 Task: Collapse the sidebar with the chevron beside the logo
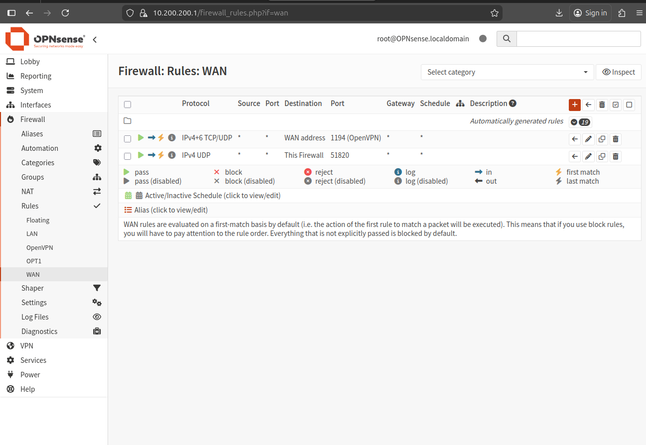[x=95, y=39]
